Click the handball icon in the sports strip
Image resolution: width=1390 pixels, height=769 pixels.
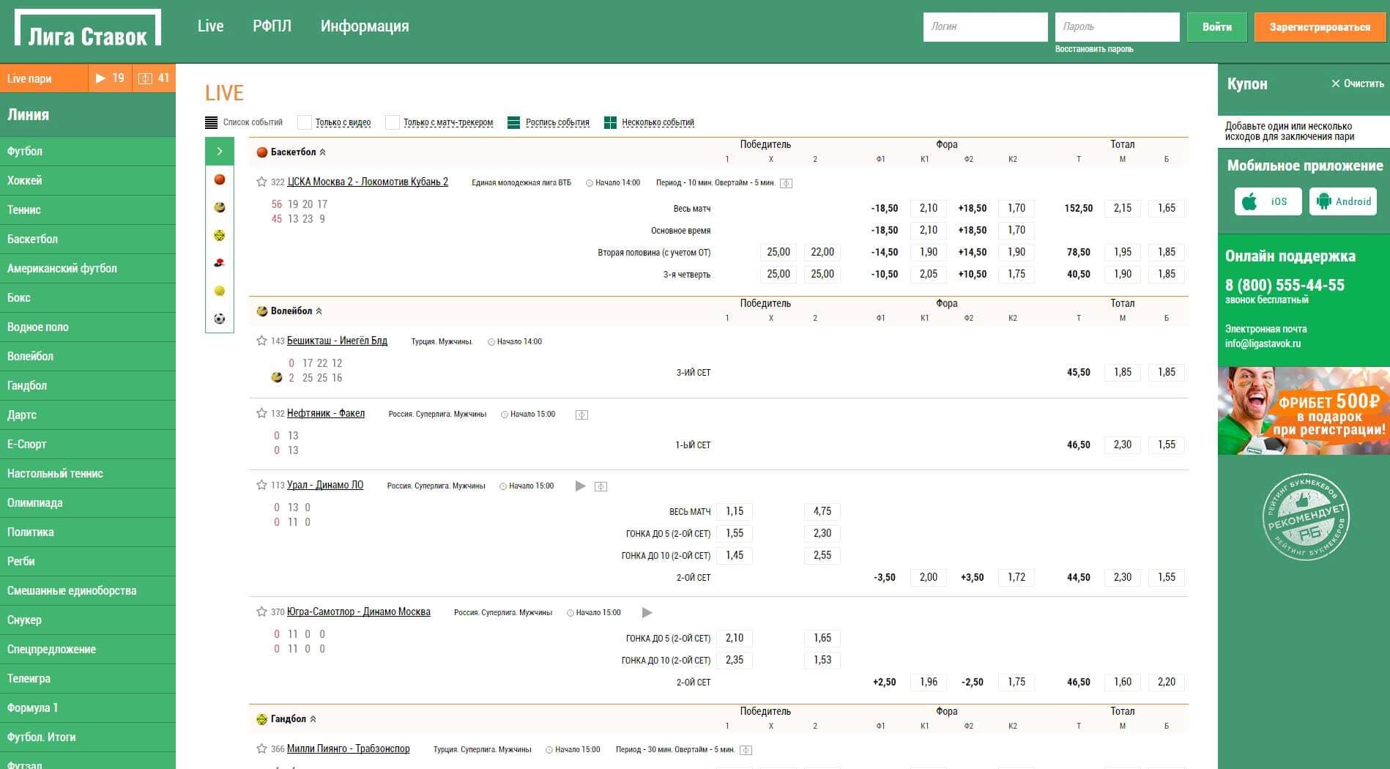point(219,235)
